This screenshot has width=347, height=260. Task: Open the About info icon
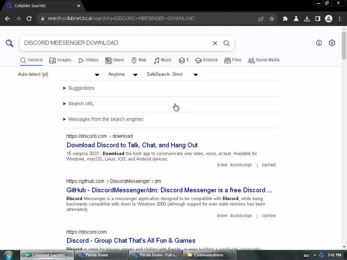(x=319, y=43)
